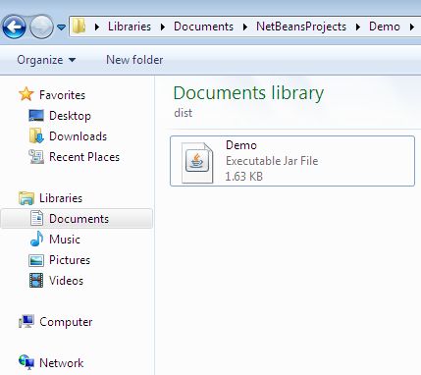Click the Java jar file icon
This screenshot has width=421, height=375.
click(x=197, y=163)
